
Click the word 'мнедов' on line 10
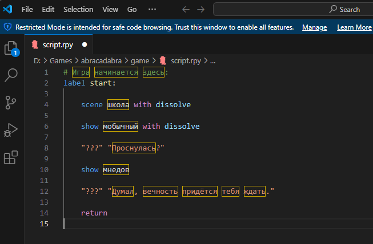[x=116, y=170]
